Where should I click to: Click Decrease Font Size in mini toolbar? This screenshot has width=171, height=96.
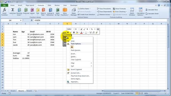84,29
